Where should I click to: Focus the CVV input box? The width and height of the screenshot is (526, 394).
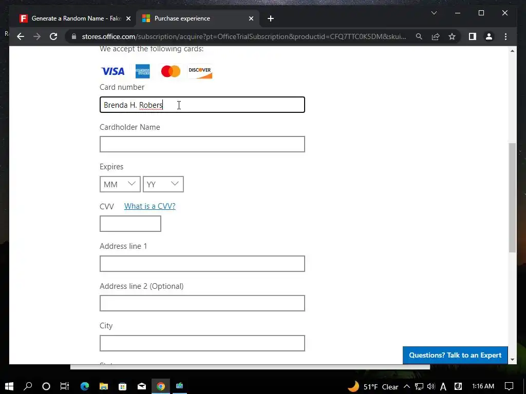[130, 224]
